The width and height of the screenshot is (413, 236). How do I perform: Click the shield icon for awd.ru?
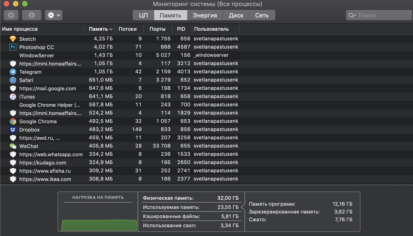[13, 138]
